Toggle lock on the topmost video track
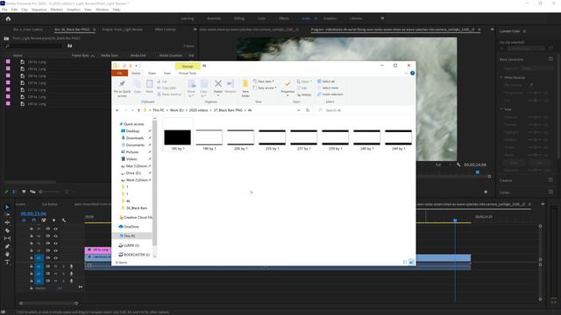The width and height of the screenshot is (561, 315). [32, 229]
